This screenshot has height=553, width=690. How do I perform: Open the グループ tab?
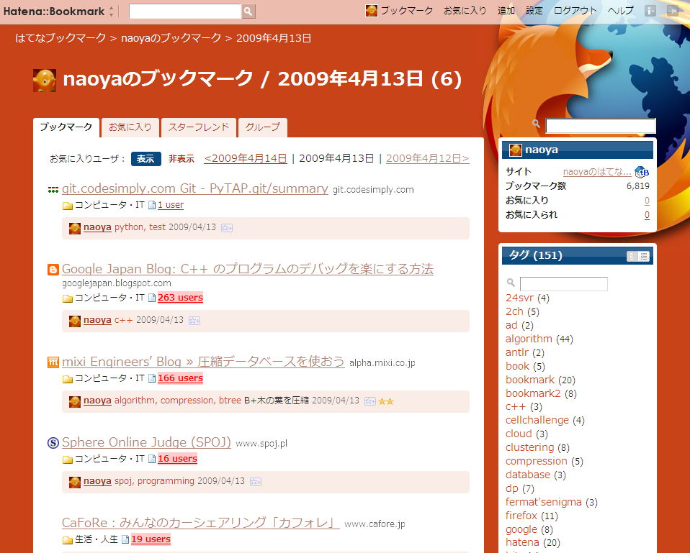click(x=263, y=127)
